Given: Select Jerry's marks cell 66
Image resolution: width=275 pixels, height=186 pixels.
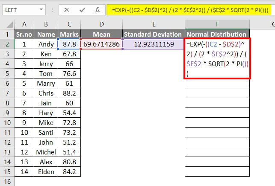Looking at the screenshot, I should point(69,64).
